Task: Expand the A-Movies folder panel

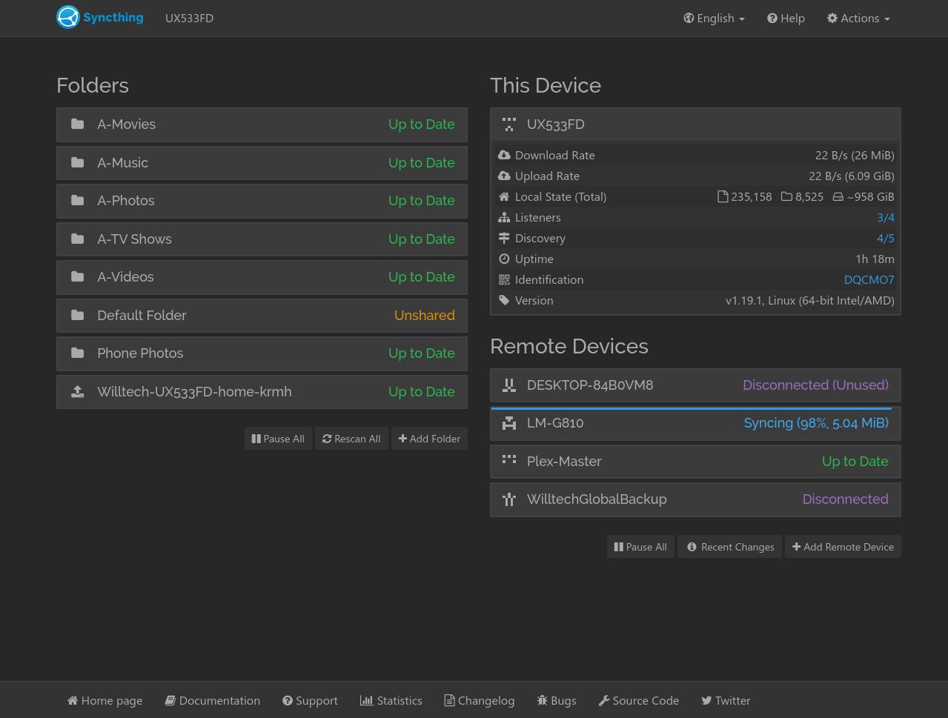Action: coord(262,124)
